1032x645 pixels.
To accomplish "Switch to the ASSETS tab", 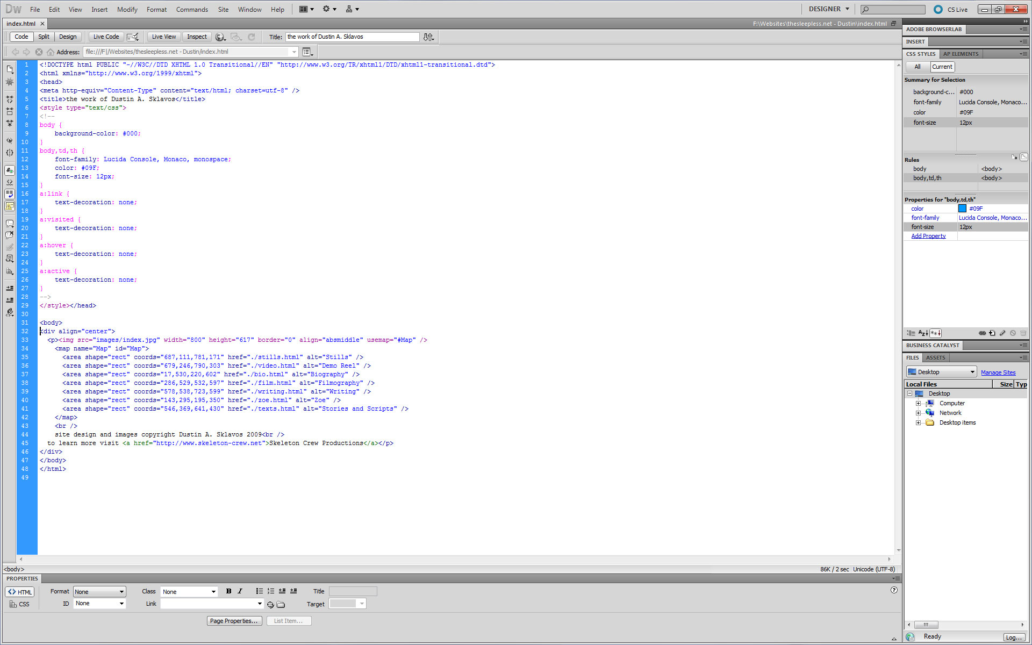I will 936,357.
